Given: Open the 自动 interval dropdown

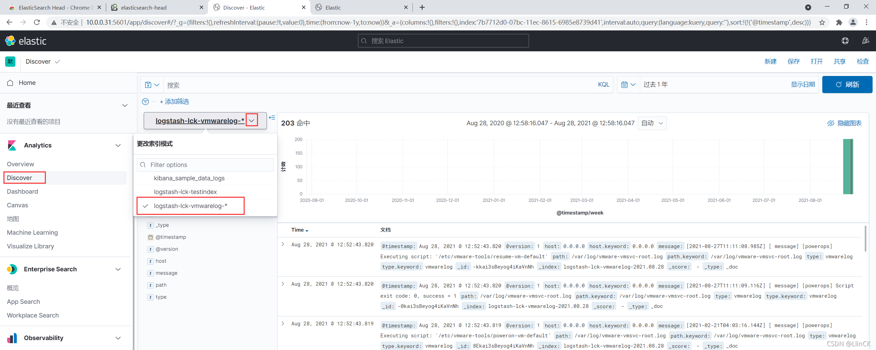Looking at the screenshot, I should (x=652, y=123).
